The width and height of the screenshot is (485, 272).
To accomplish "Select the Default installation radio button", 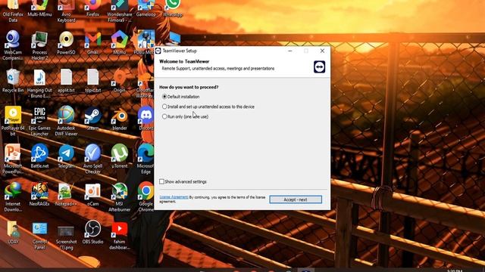I will (164, 97).
